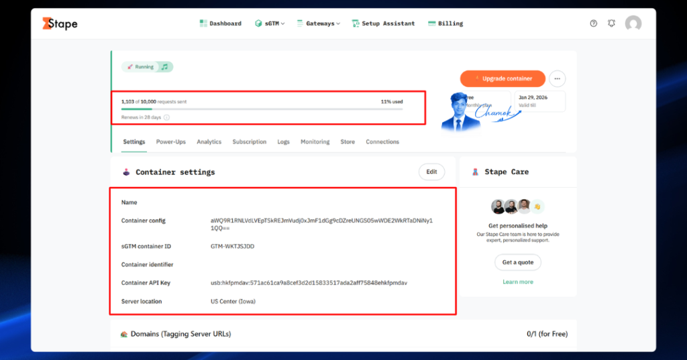Click the Container settings heading icon
This screenshot has height=360, width=687.
click(x=126, y=172)
